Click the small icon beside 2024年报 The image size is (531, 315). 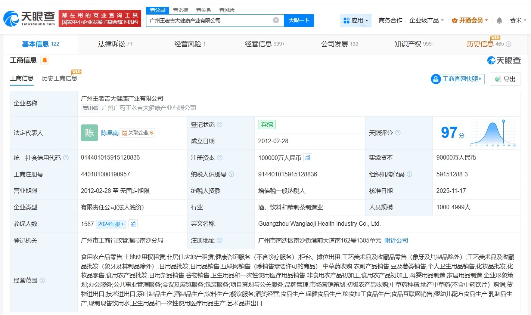pos(132,224)
